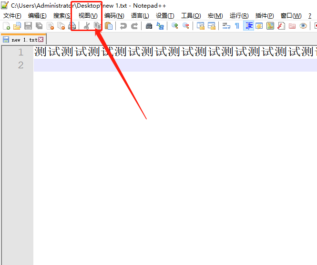
Task: Click the Zoom in magnifier icon
Action: [175, 26]
